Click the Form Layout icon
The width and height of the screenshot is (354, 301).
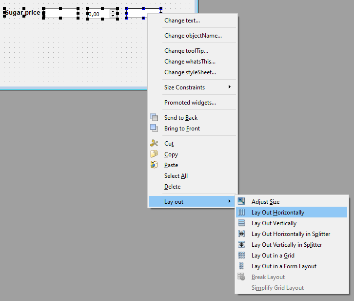(x=241, y=266)
